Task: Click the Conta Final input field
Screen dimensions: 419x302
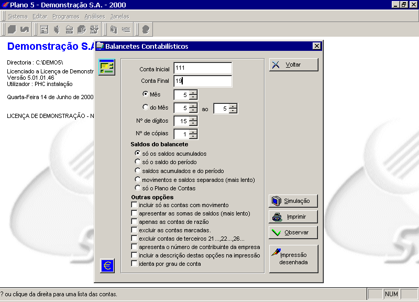Action: point(203,81)
